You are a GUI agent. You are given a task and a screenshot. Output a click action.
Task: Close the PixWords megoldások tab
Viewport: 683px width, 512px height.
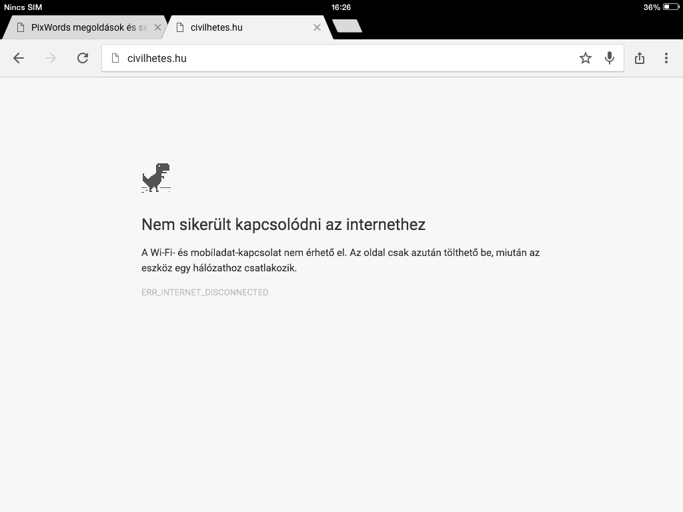tap(157, 27)
